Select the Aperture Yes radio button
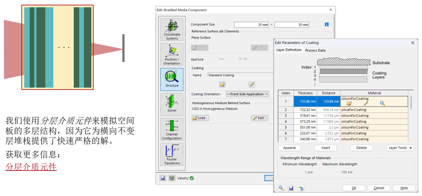 [x=216, y=59]
